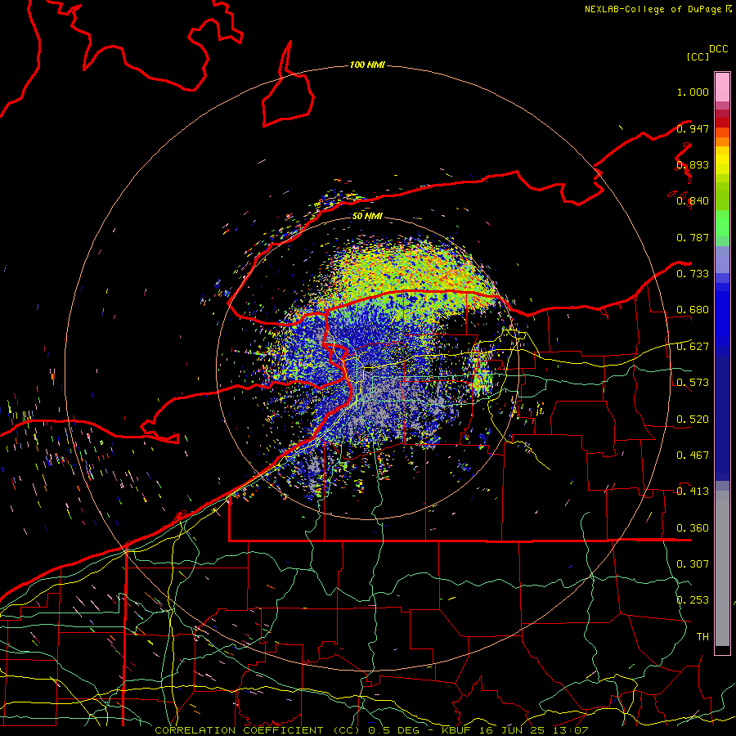This screenshot has height=736, width=736.
Task: Click the 50 NMI range ring label
Action: tap(367, 216)
